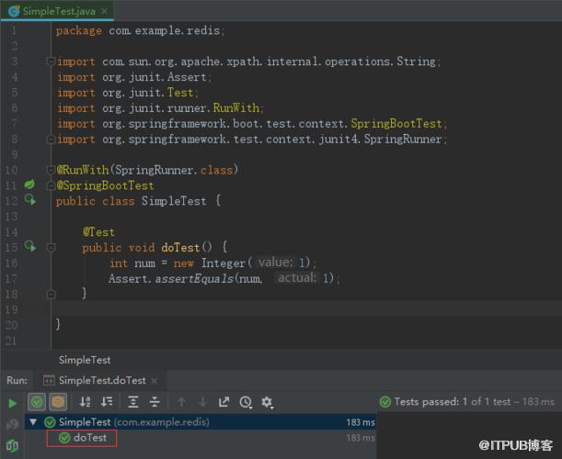Sort test results alphabetically
The height and width of the screenshot is (459, 562).
86,402
